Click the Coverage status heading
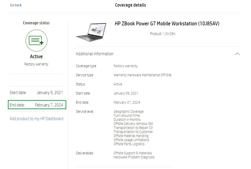This screenshot has height=169, width=251. click(36, 23)
